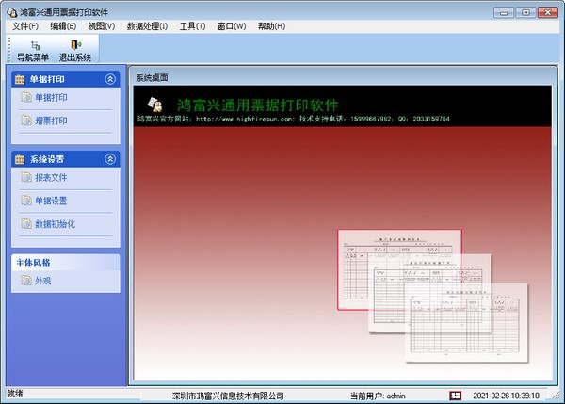Click the document icon beside 单据打印 item
This screenshot has height=404, width=565.
pyautogui.click(x=26, y=97)
